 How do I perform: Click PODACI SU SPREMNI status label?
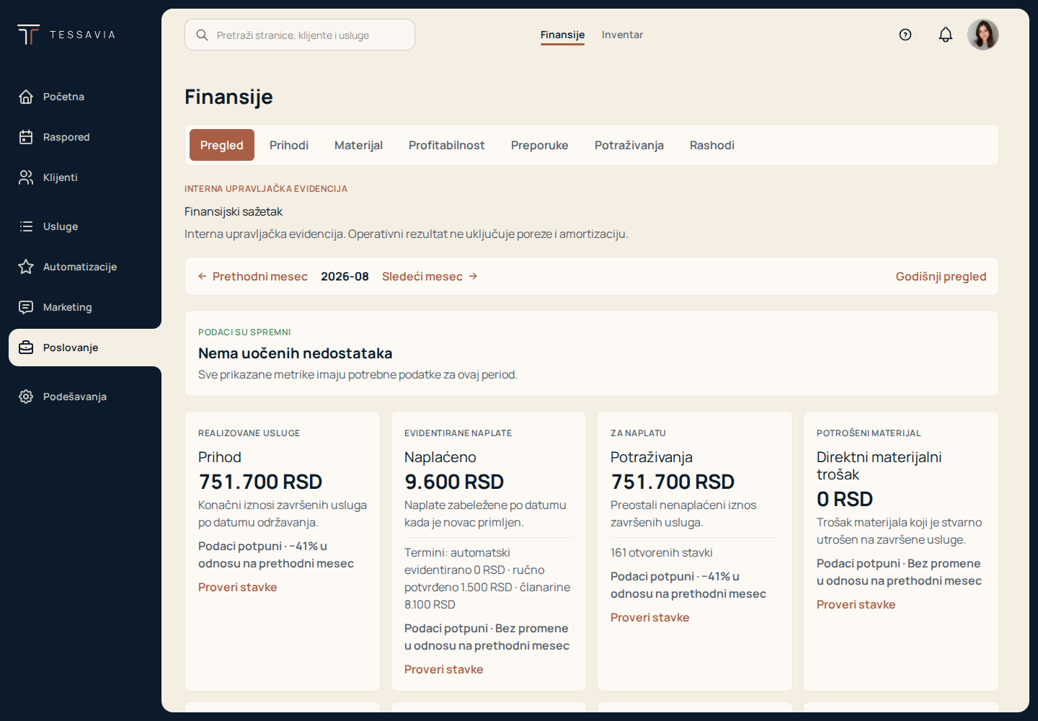244,332
